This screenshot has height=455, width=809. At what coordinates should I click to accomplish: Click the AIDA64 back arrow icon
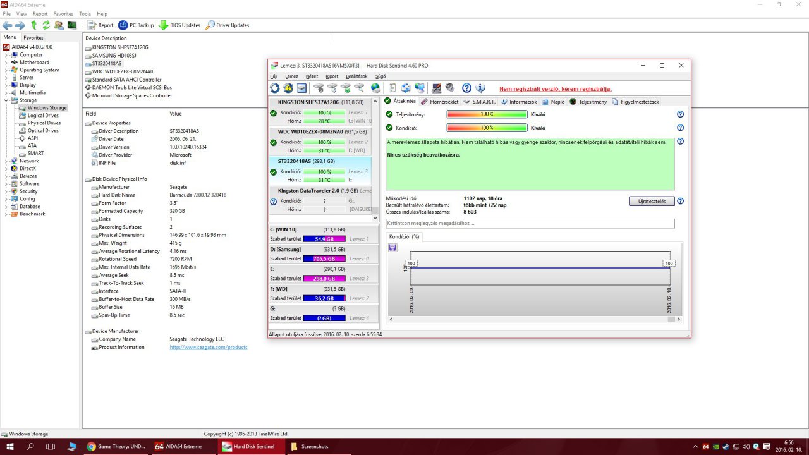click(x=8, y=25)
